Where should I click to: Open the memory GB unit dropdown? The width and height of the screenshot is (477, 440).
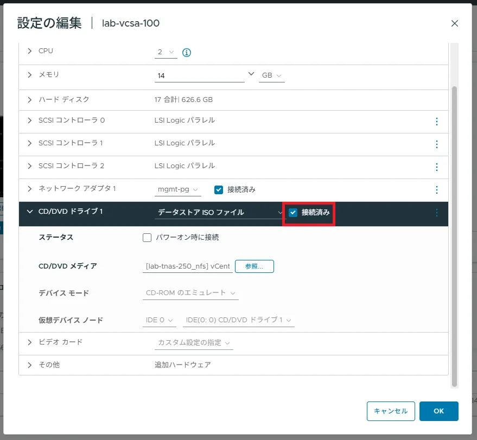click(272, 76)
